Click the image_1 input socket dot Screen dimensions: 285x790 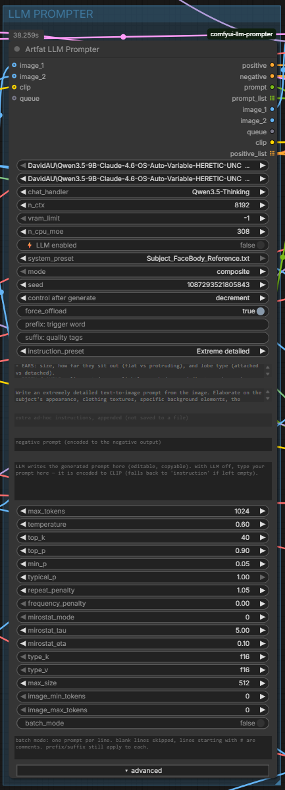pyautogui.click(x=14, y=66)
